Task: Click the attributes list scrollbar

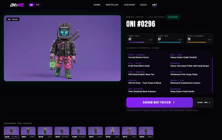Action: tap(212, 75)
